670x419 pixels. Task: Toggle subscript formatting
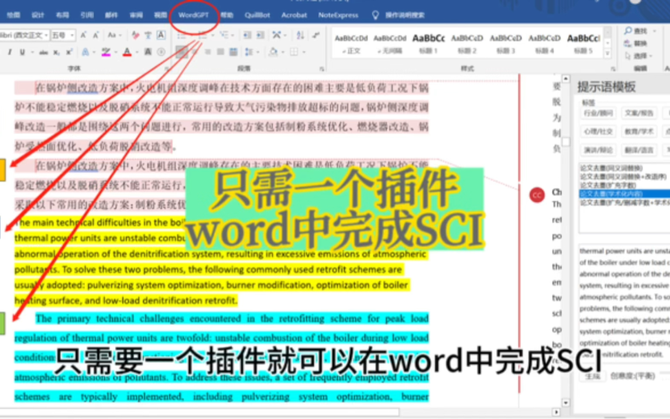tap(56, 52)
